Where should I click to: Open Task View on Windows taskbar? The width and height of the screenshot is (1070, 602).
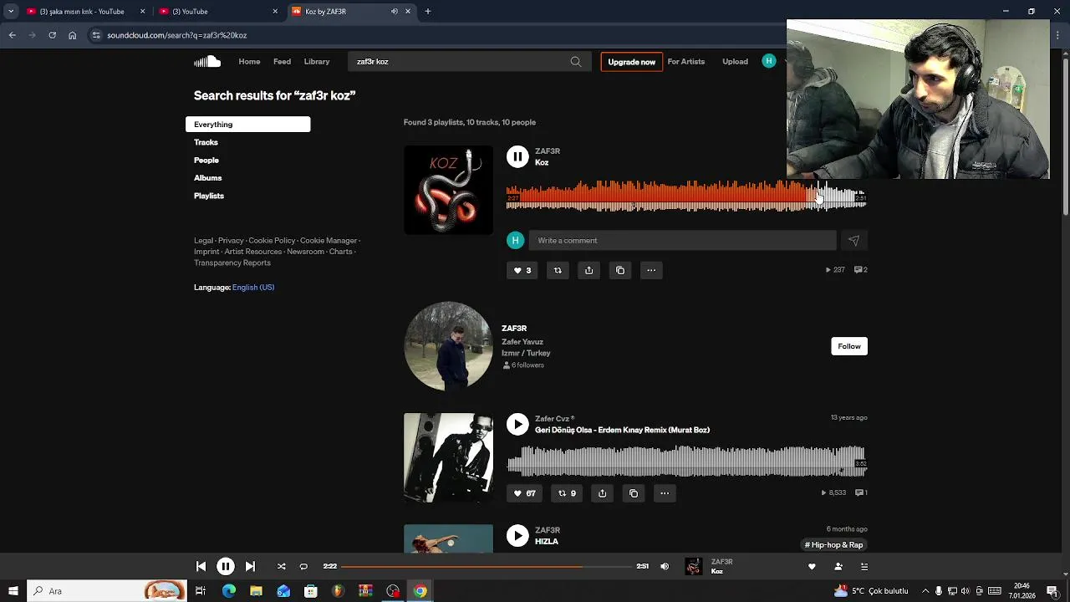201,591
